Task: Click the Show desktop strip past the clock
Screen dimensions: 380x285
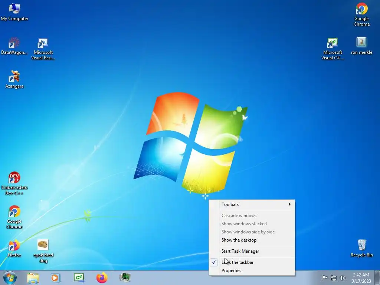Action: 377,278
